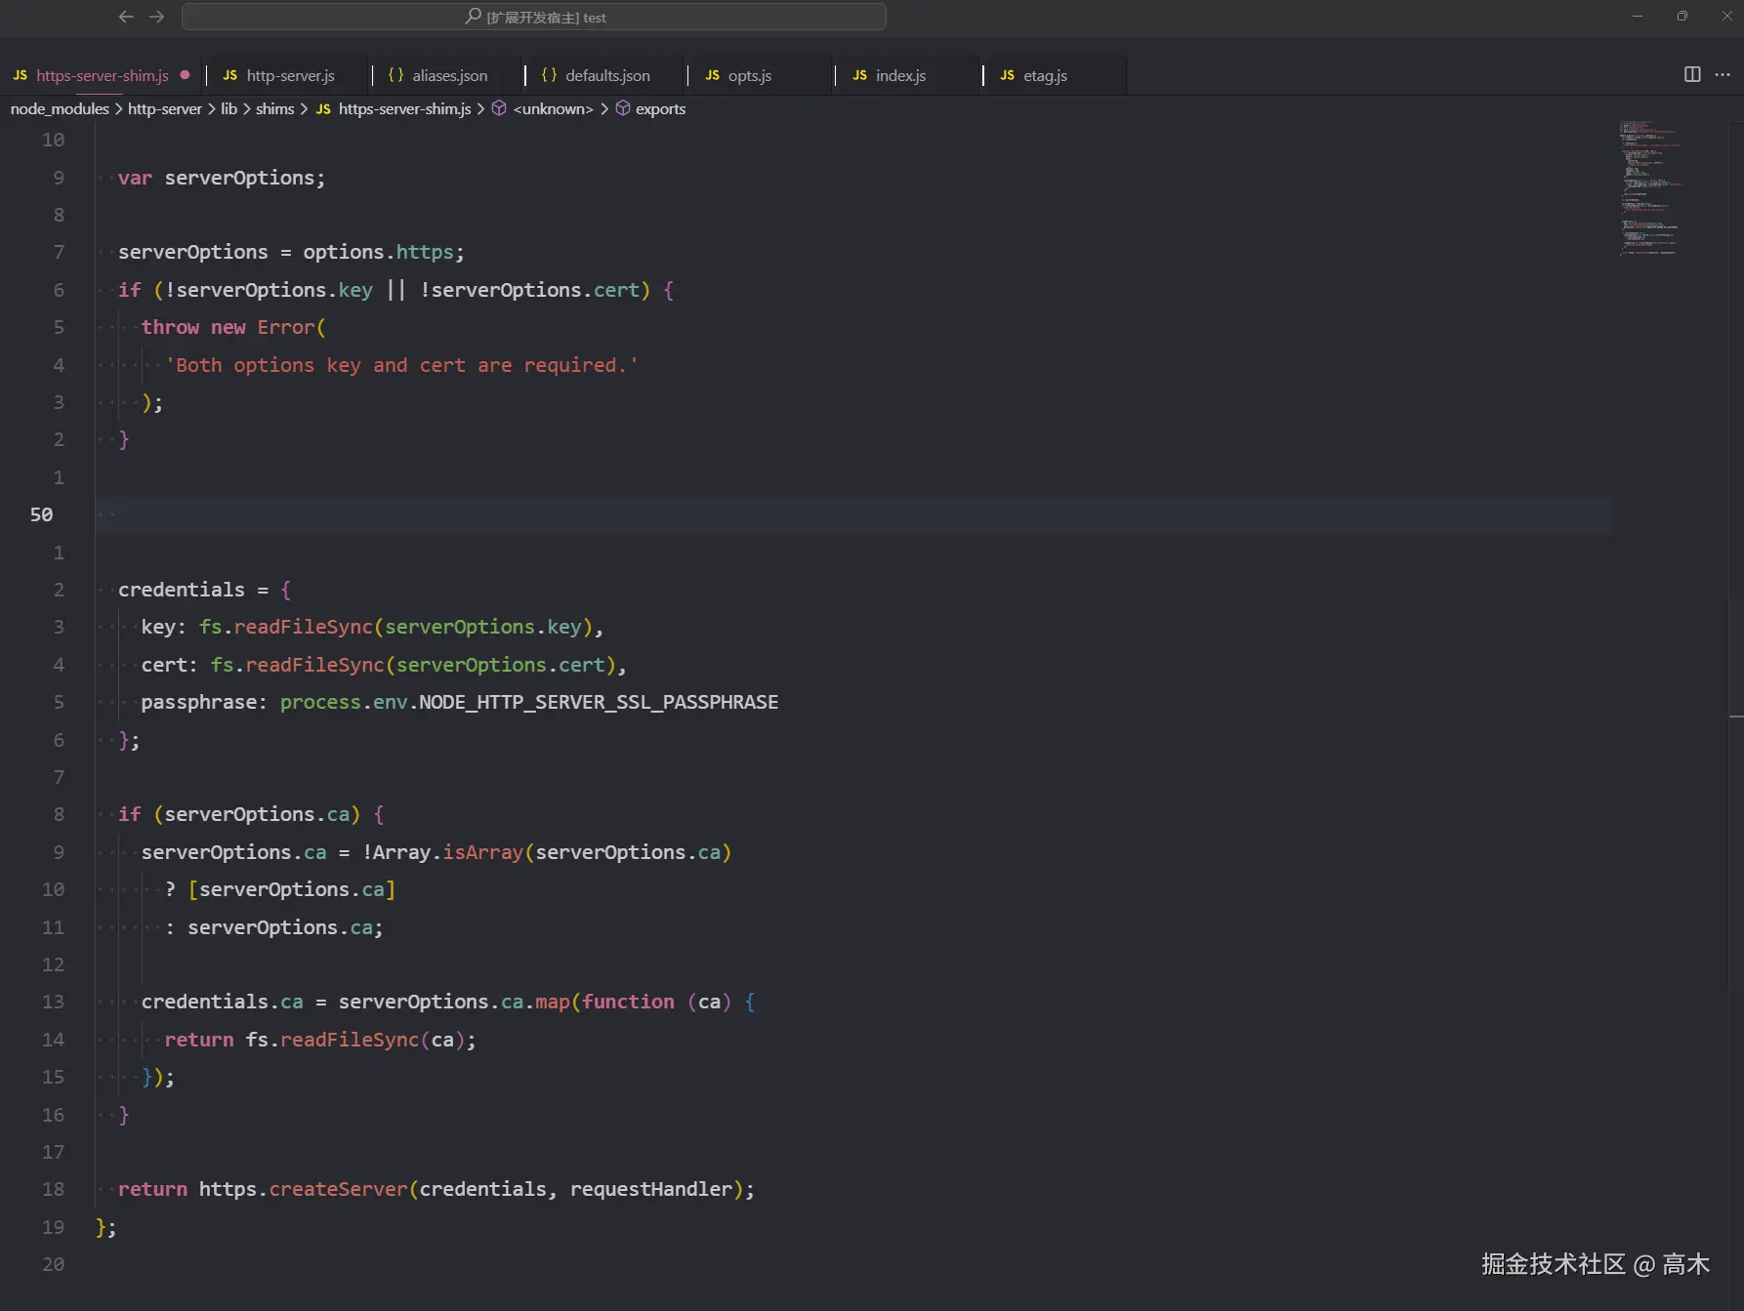Click gutter line number 18
Viewport: 1744px width, 1311px height.
tap(53, 1189)
